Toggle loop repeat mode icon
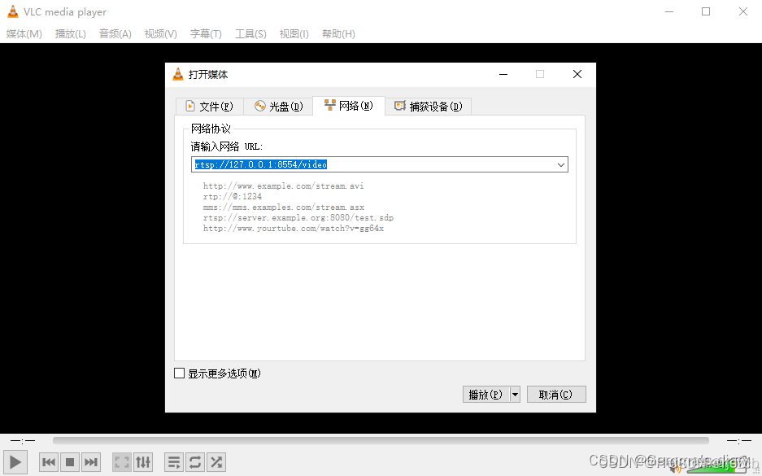 coord(195,462)
